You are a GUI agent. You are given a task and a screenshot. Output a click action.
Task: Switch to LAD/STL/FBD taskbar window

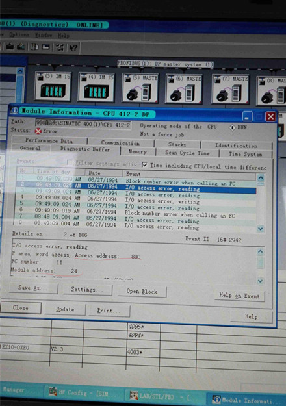coord(163,396)
